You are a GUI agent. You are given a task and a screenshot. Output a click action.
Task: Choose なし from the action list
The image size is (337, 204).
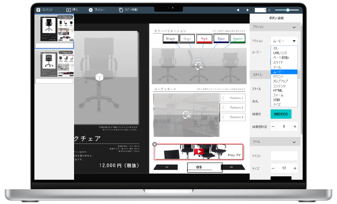[x=284, y=48]
